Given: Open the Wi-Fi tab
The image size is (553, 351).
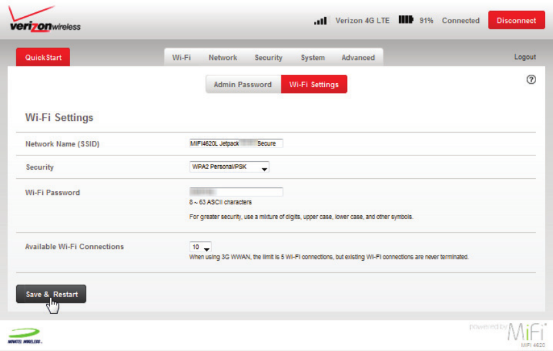Looking at the screenshot, I should tap(181, 57).
